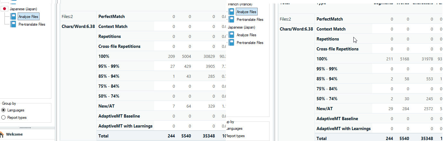This screenshot has height=141, width=443.
Task: Click Pre-translate Files icon under French (France)
Action: pyautogui.click(x=232, y=20)
